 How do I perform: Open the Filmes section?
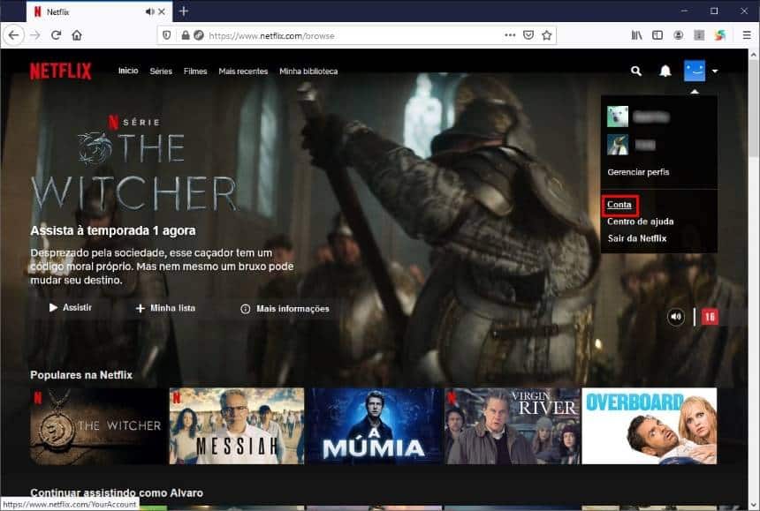[195, 71]
